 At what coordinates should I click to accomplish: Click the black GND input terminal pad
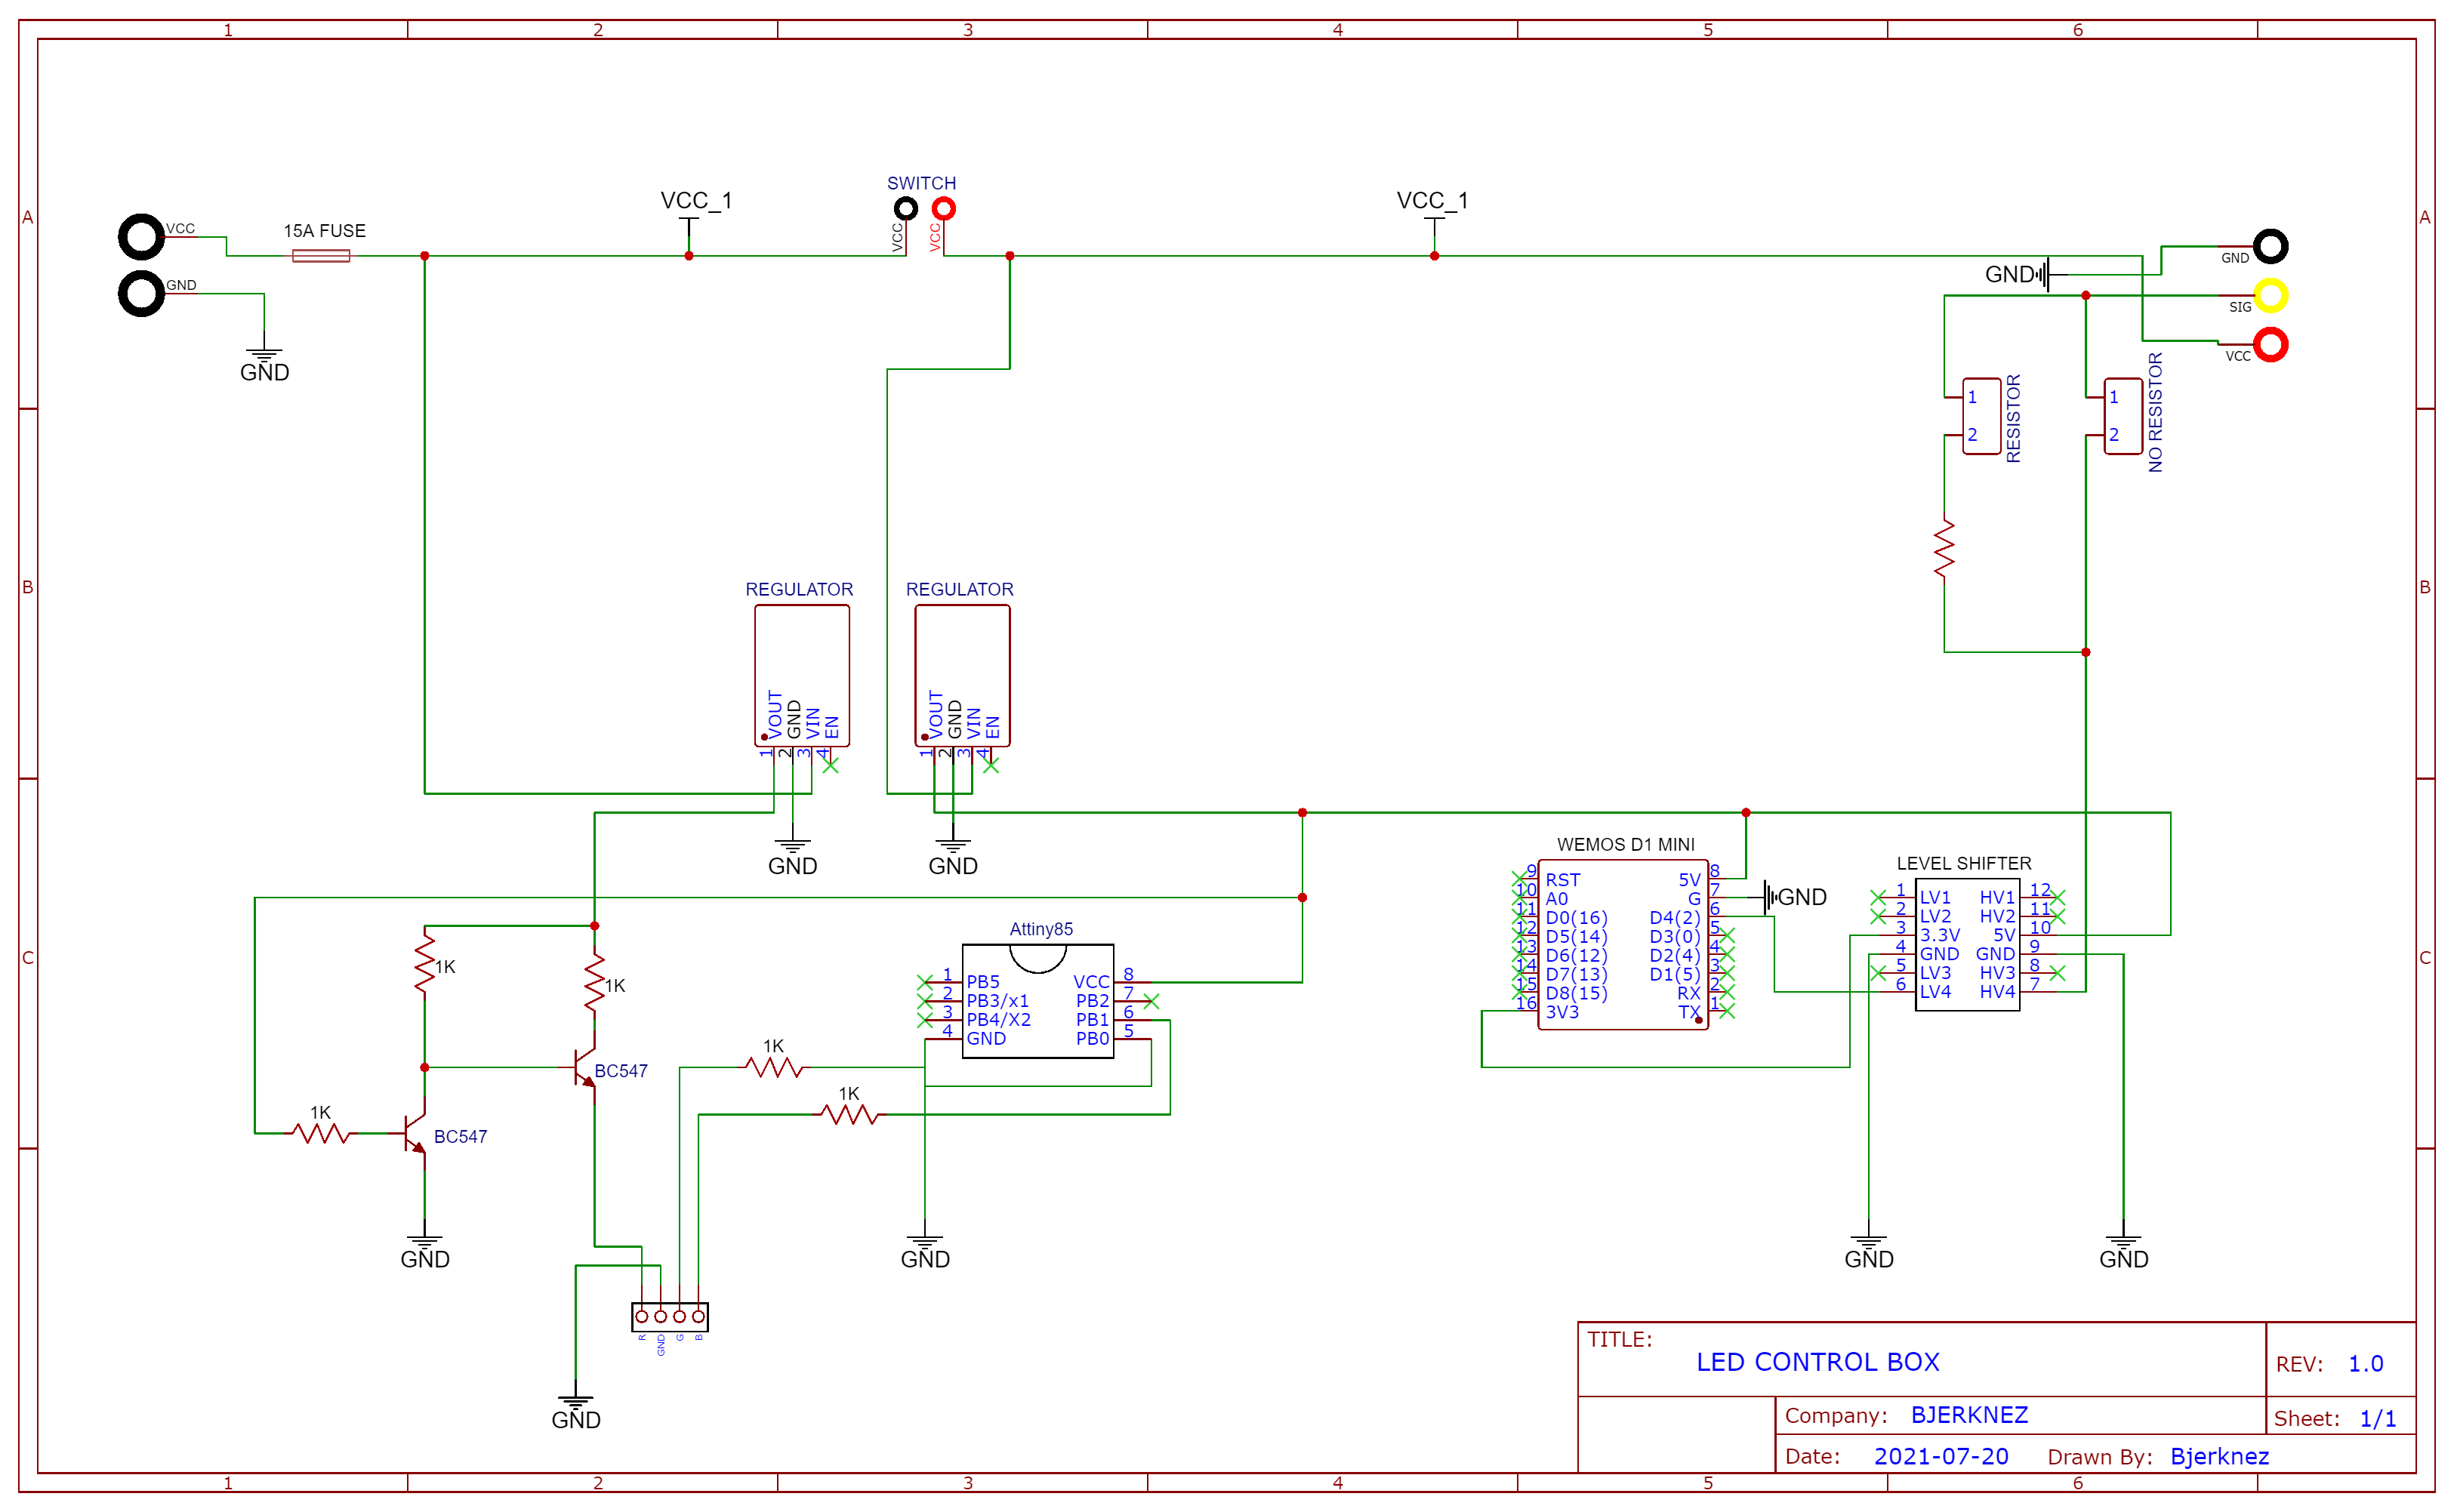[141, 294]
